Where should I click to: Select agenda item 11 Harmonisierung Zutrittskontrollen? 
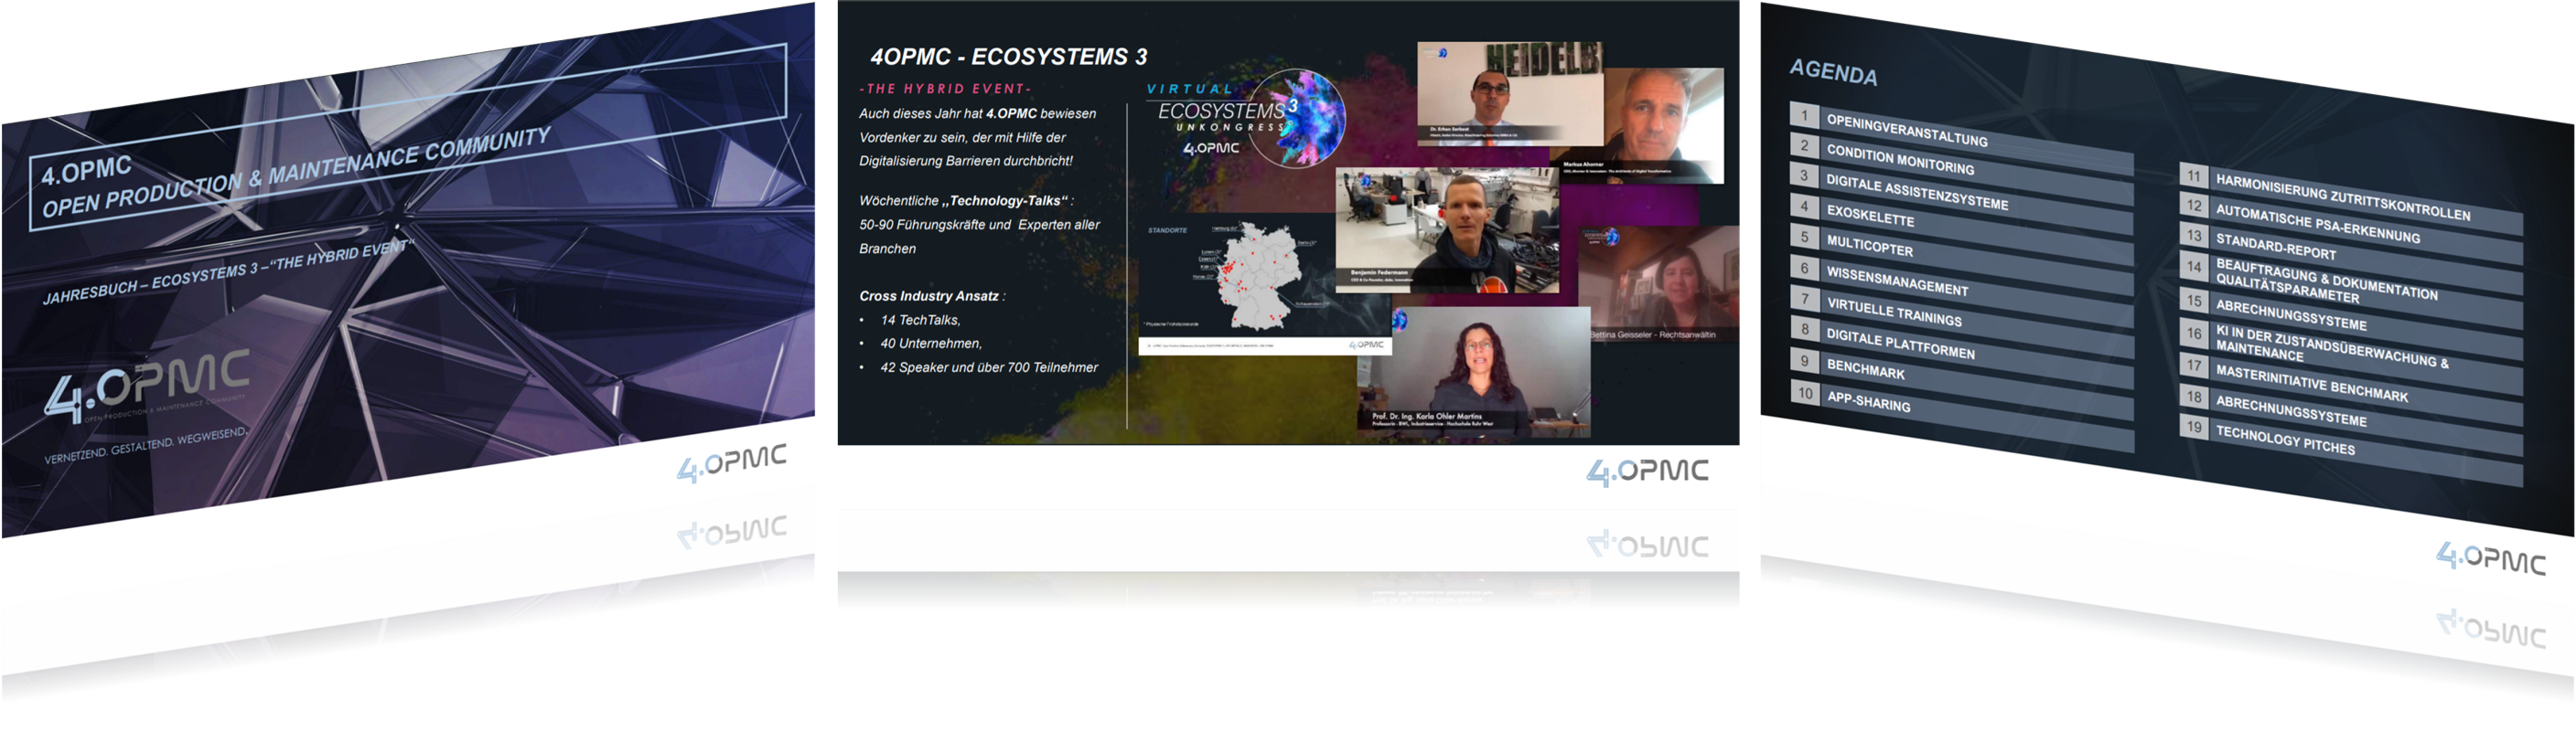point(2351,200)
